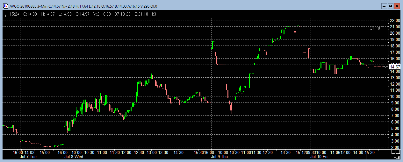This screenshot has width=403, height=162.
Task: Click the 18.00 price axis label
Action: coord(395,46)
